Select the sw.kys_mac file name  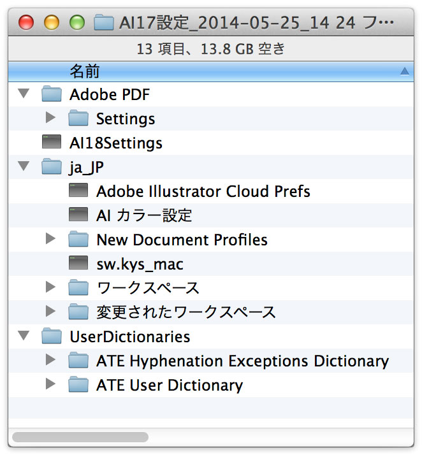tap(140, 264)
